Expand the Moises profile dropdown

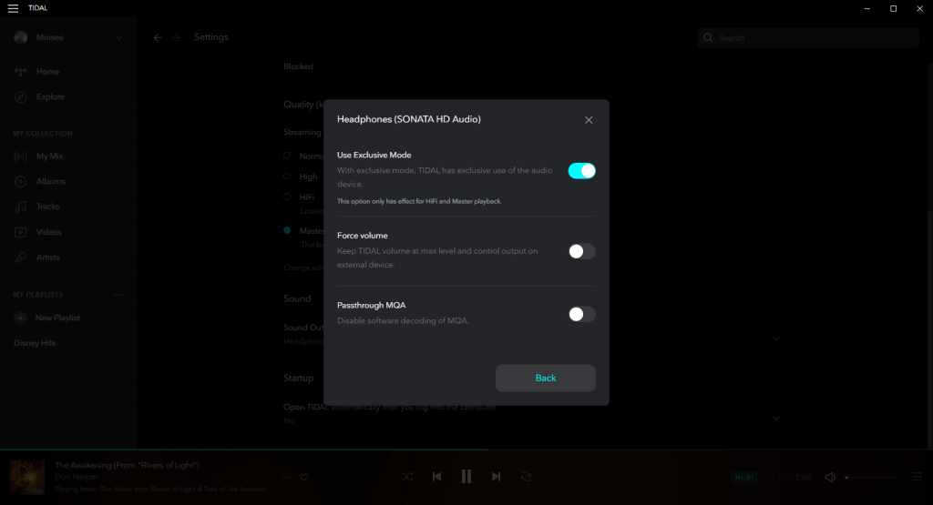coord(118,37)
